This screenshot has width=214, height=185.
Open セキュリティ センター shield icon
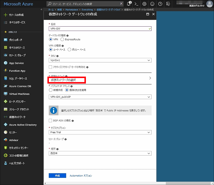click(5, 148)
